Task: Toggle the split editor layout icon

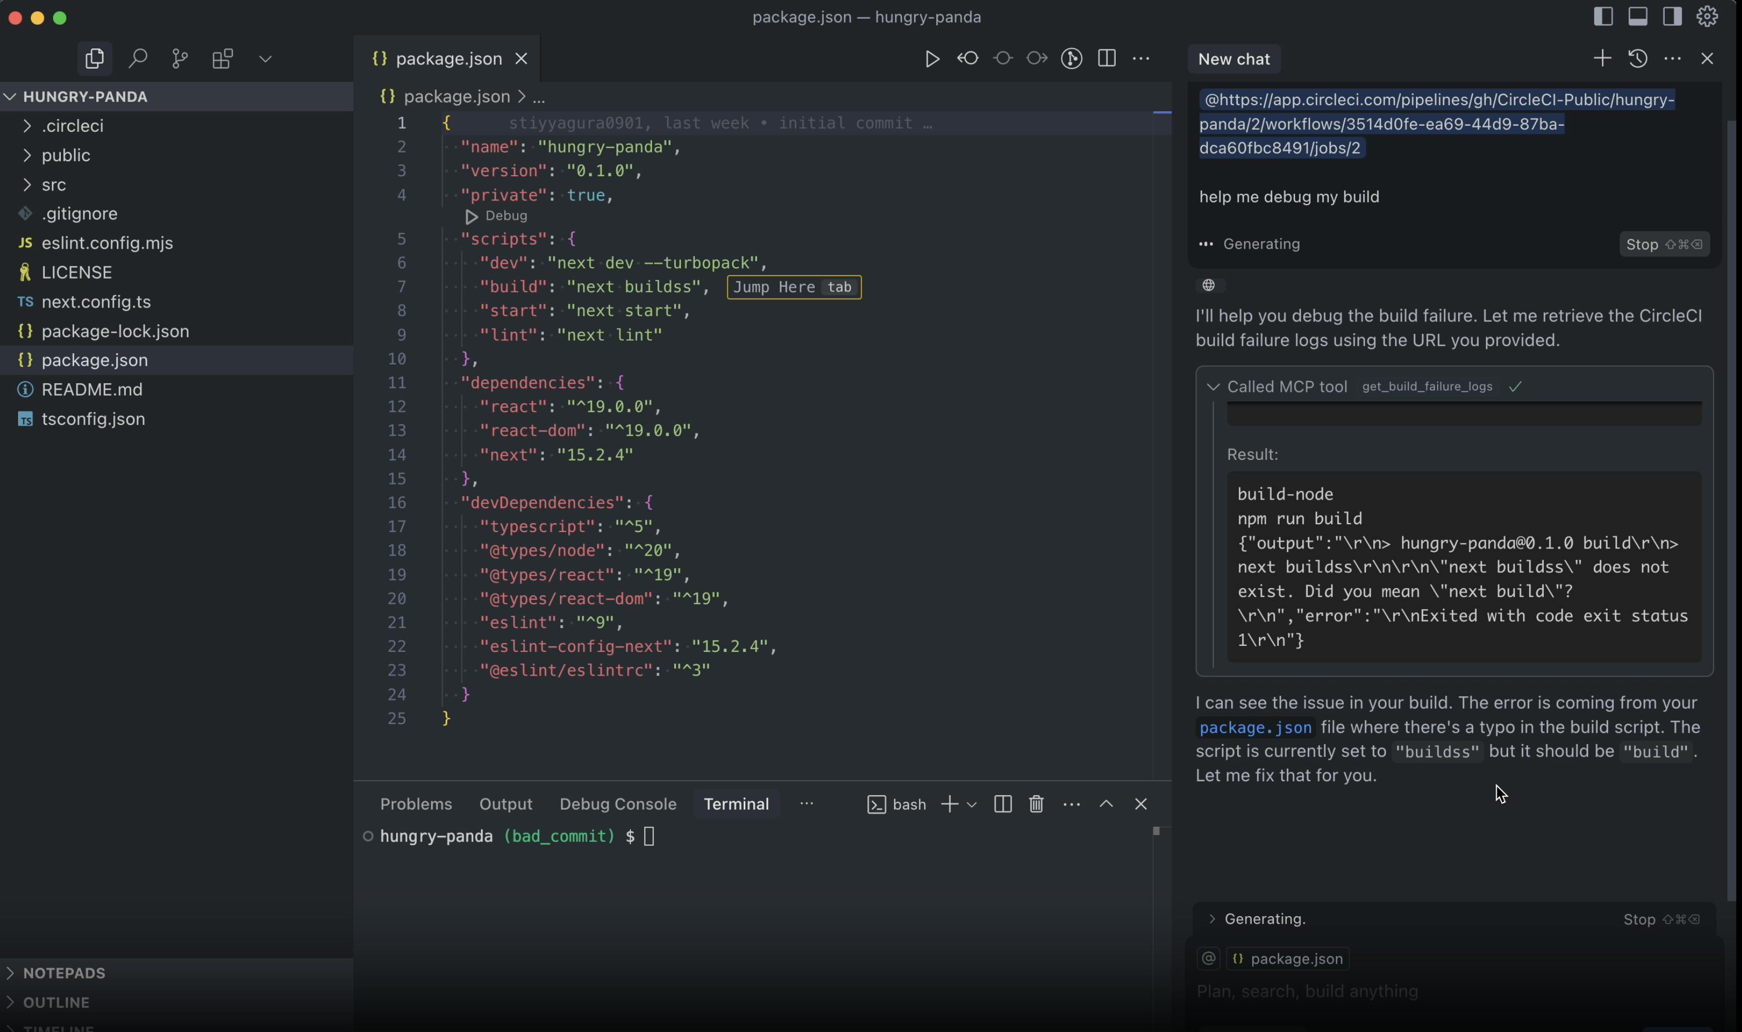Action: pos(1106,58)
